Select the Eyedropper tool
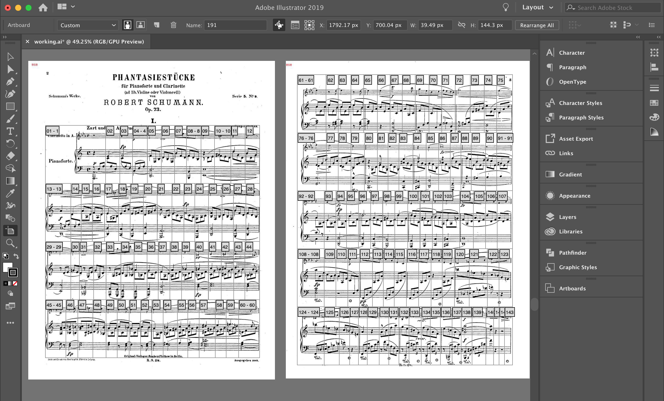The width and height of the screenshot is (664, 401). pyautogui.click(x=10, y=193)
